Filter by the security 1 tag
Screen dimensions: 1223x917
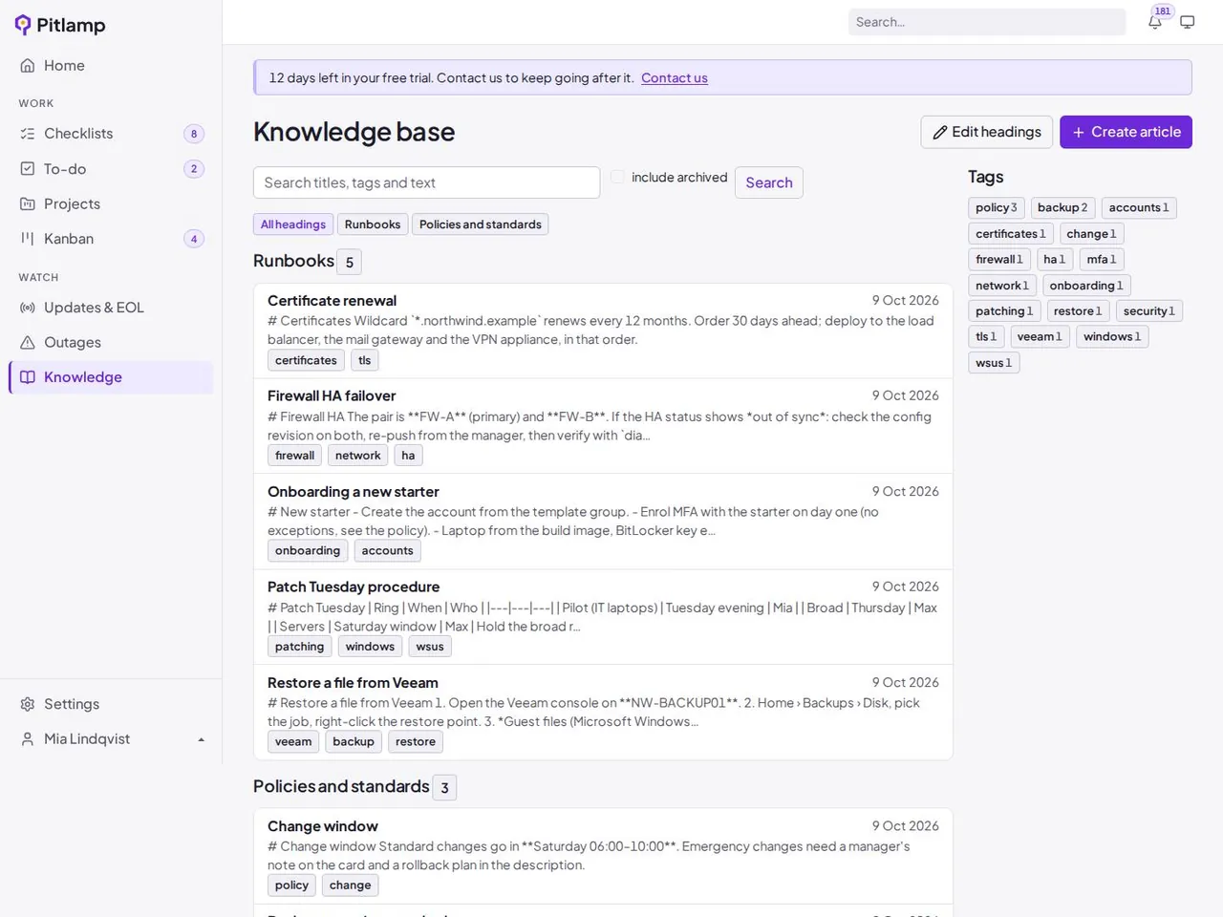click(x=1149, y=311)
